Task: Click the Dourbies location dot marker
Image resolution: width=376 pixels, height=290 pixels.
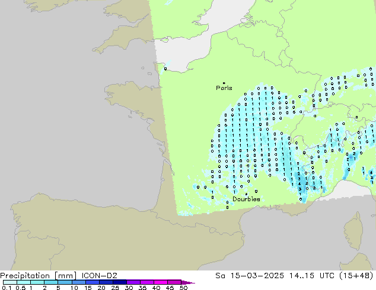Action: (x=246, y=194)
